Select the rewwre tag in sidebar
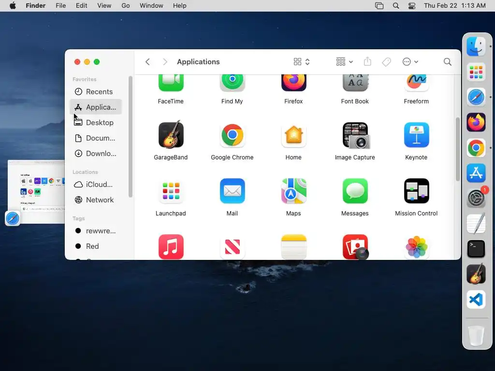Screen dimensions: 495x371 (x=95, y=230)
